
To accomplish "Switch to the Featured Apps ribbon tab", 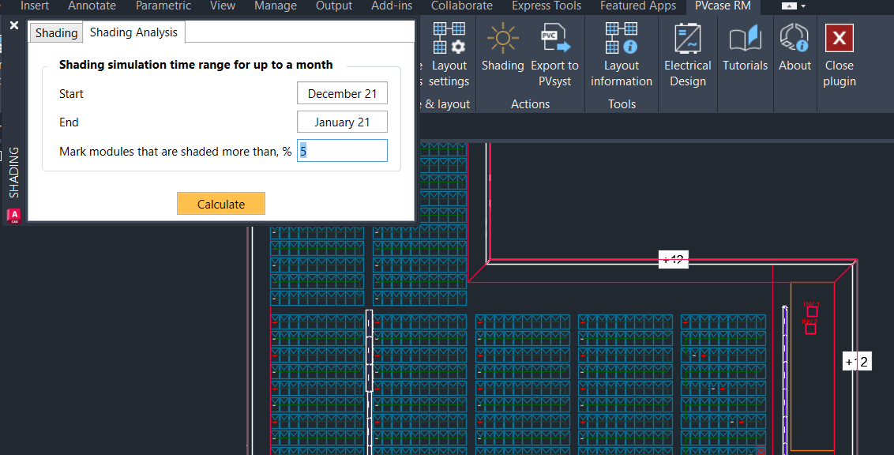I will pos(638,6).
